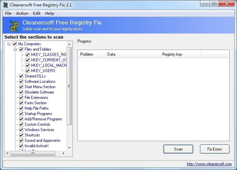
Task: Select the My Computers tree label
Action: pyautogui.click(x=30, y=44)
